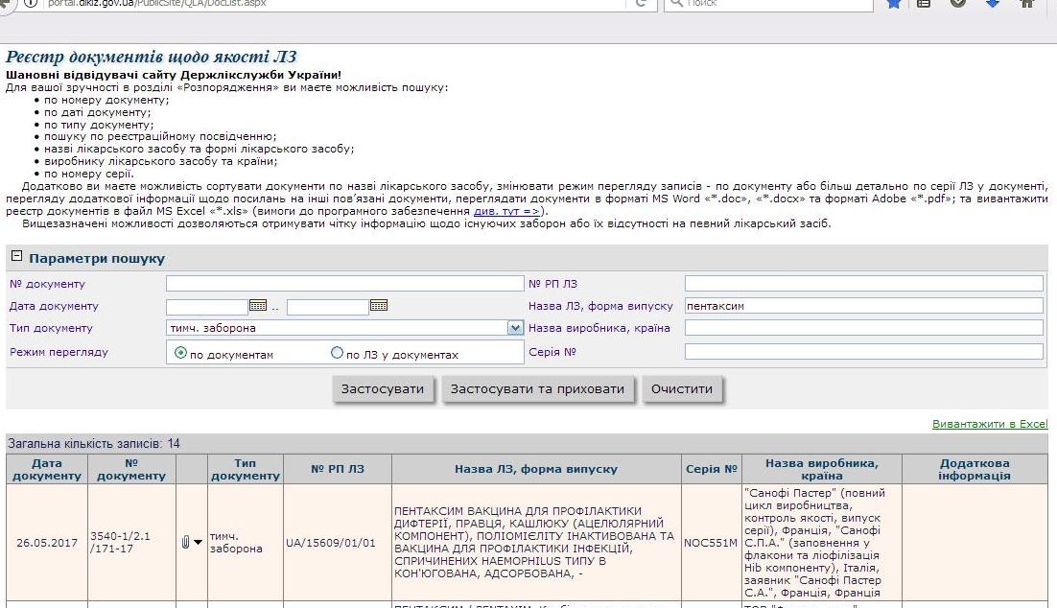Click the blue bookmark star icon

894,4
